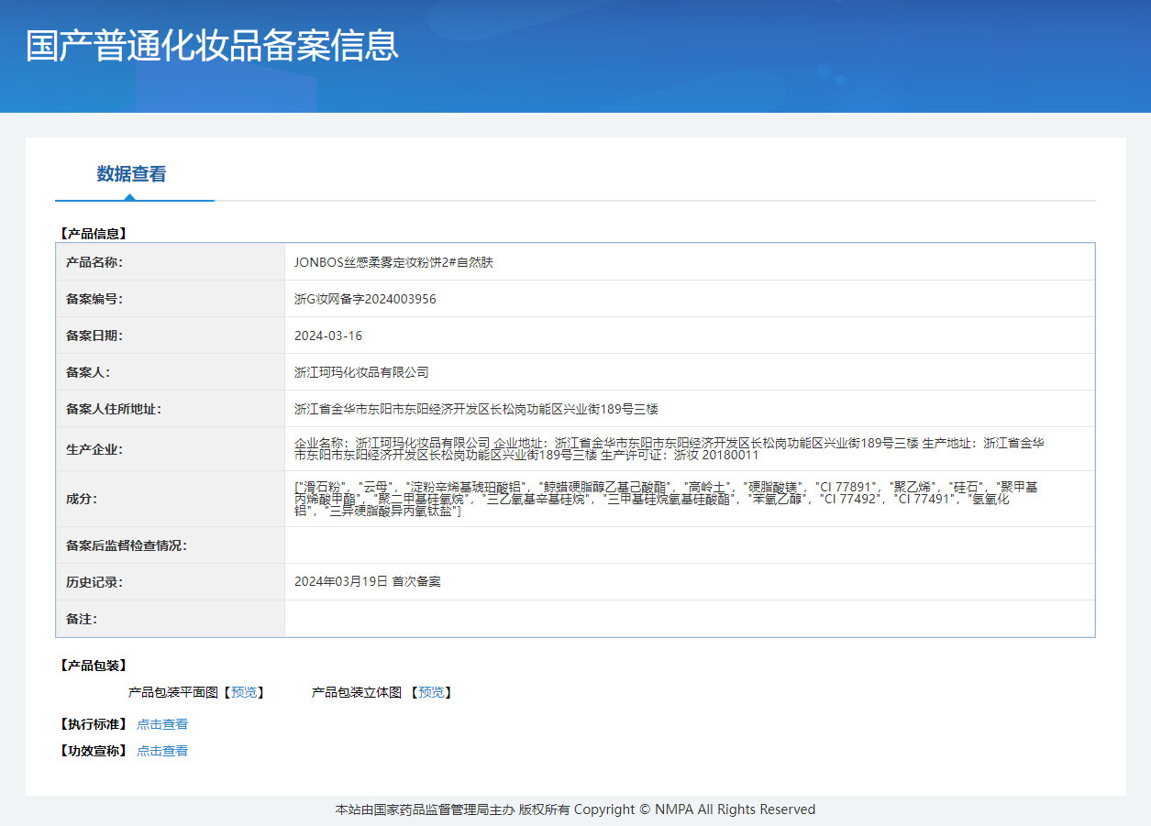Open the 数据查看 tab
Viewport: 1151px width, 826px height.
132,174
